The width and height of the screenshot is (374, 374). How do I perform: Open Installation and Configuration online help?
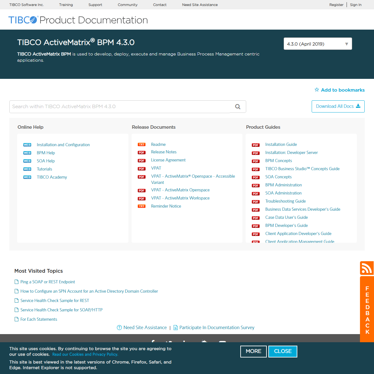coord(63,145)
